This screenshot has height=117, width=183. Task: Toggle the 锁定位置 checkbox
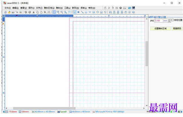coord(173,20)
